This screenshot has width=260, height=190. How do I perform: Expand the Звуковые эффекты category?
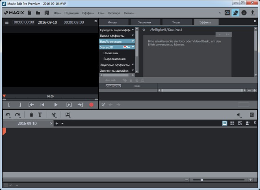pyautogui.click(x=117, y=65)
